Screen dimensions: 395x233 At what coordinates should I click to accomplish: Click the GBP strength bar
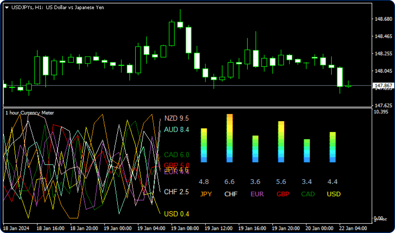tap(281, 141)
